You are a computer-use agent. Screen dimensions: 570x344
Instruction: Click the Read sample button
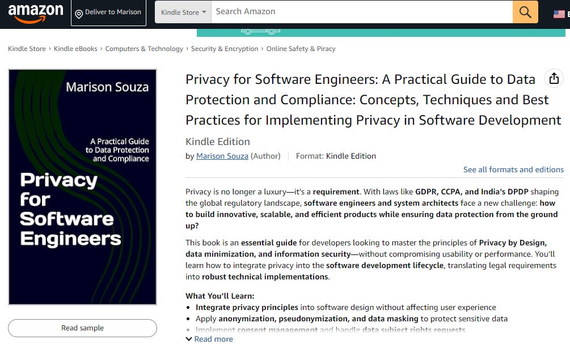82,328
